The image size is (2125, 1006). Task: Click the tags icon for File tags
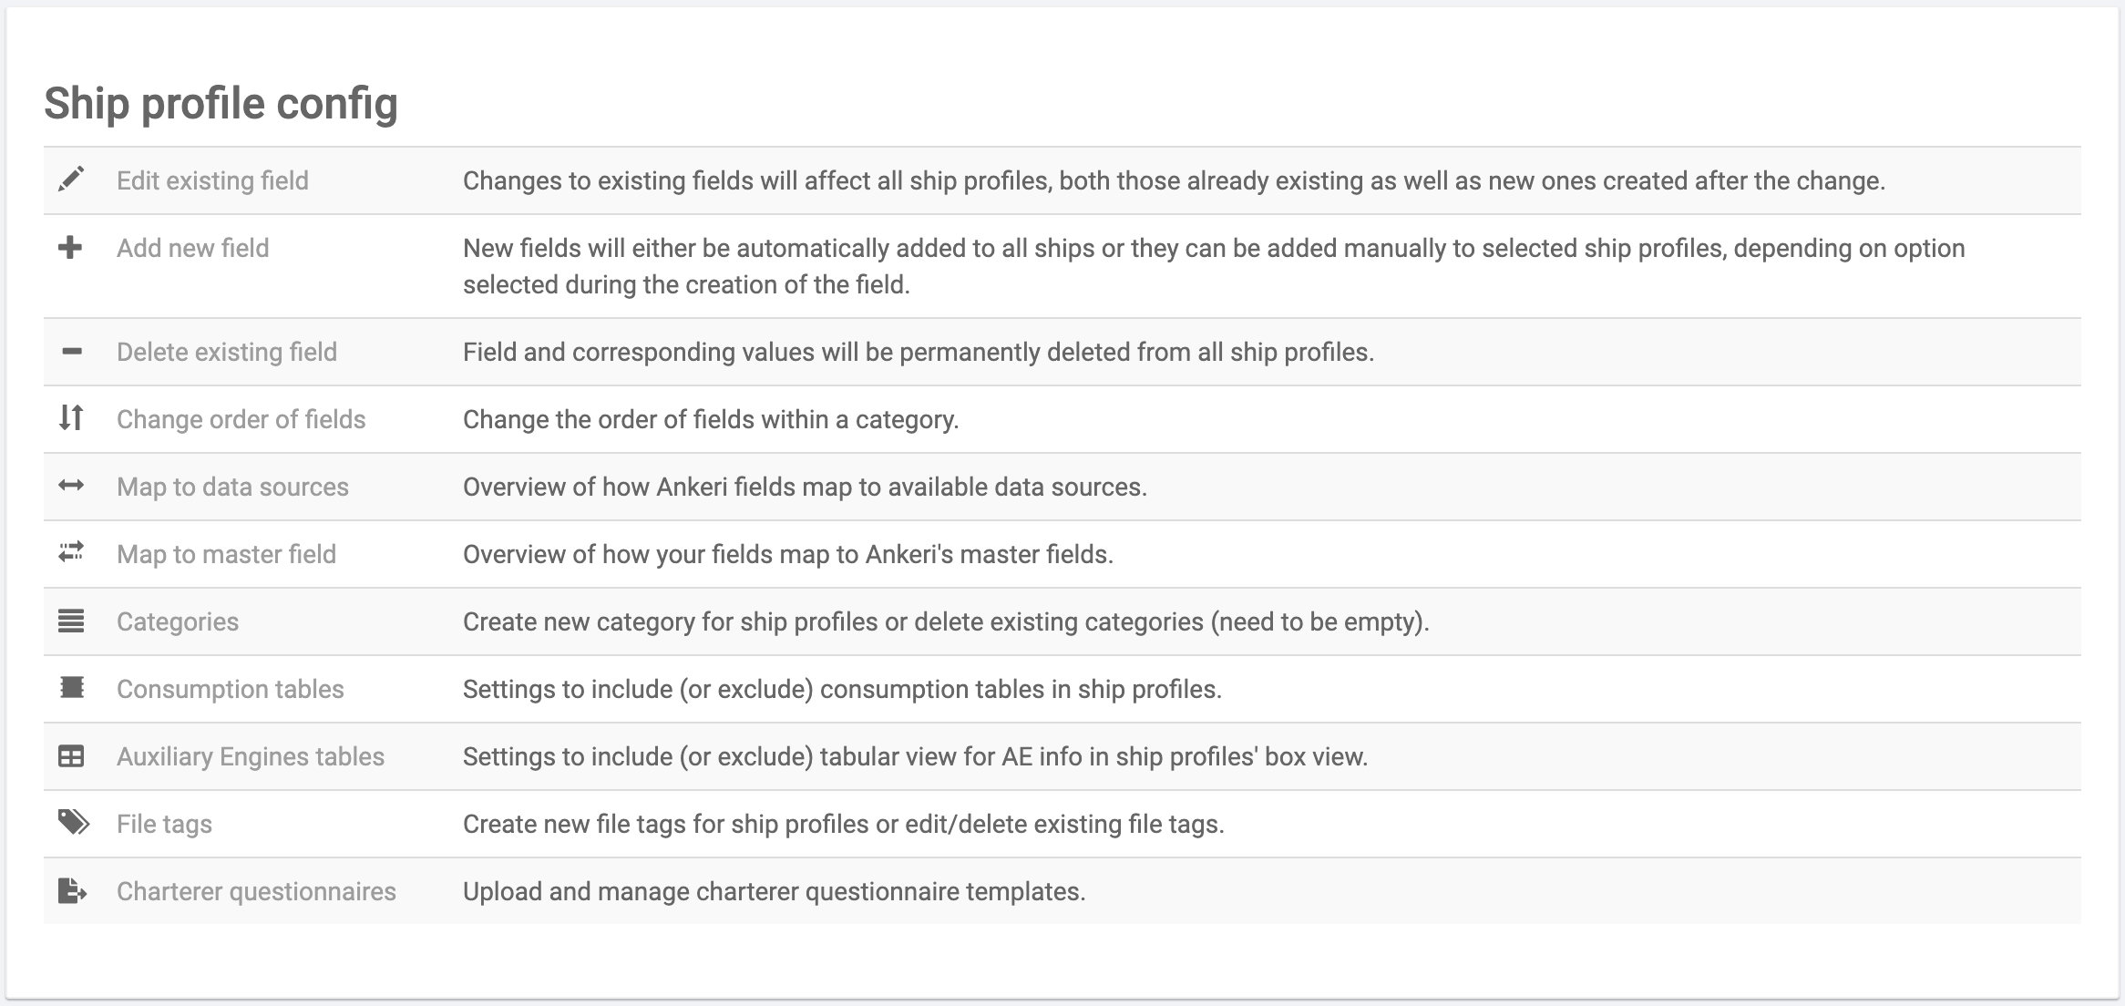tap(73, 823)
